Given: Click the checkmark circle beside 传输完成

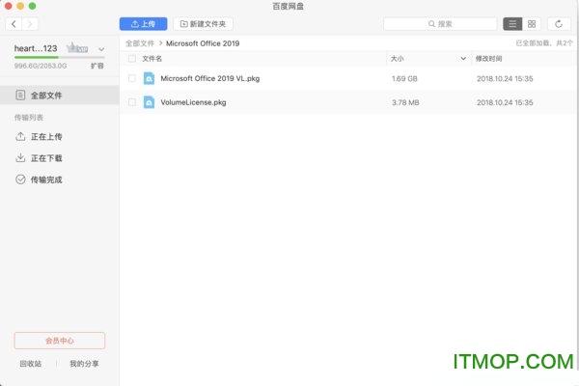Looking at the screenshot, I should coord(20,179).
